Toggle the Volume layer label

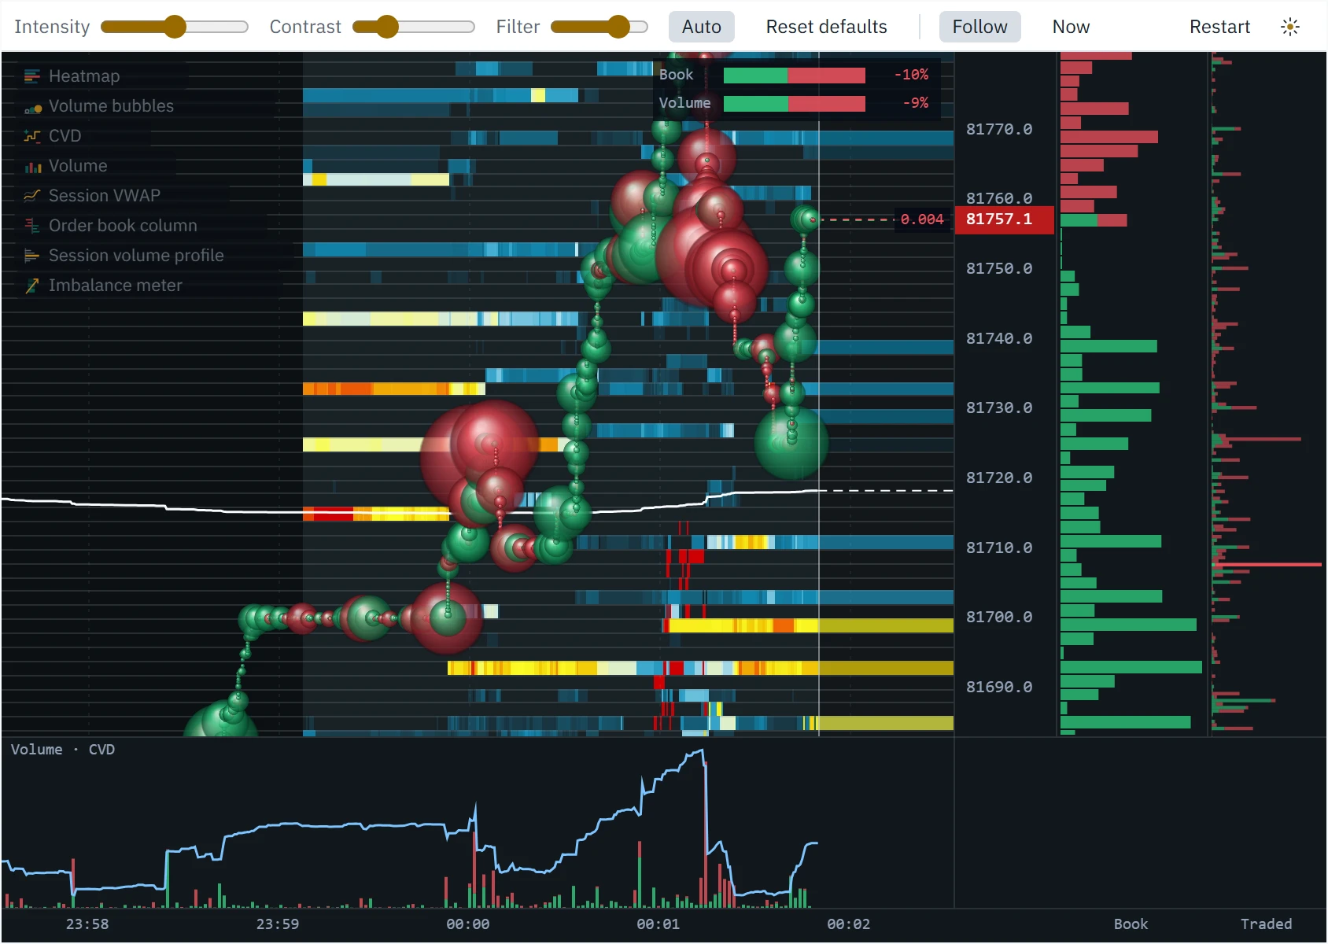(78, 166)
